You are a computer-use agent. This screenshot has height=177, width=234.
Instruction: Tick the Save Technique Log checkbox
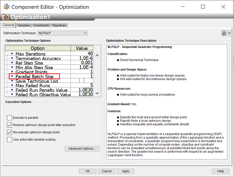coord(82,80)
